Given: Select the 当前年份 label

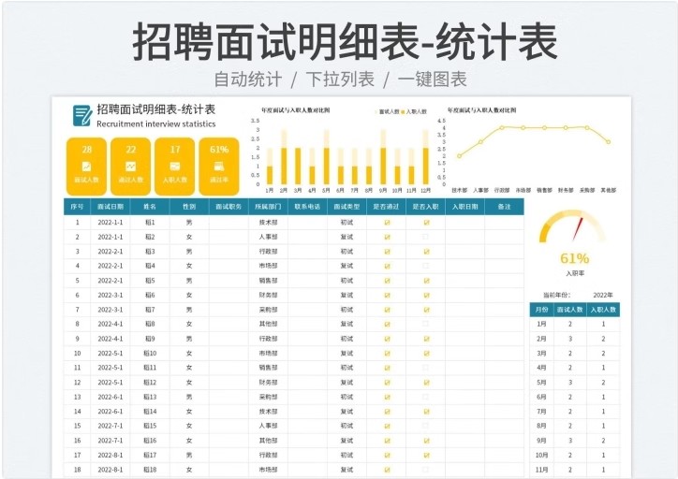Looking at the screenshot, I should click(556, 295).
